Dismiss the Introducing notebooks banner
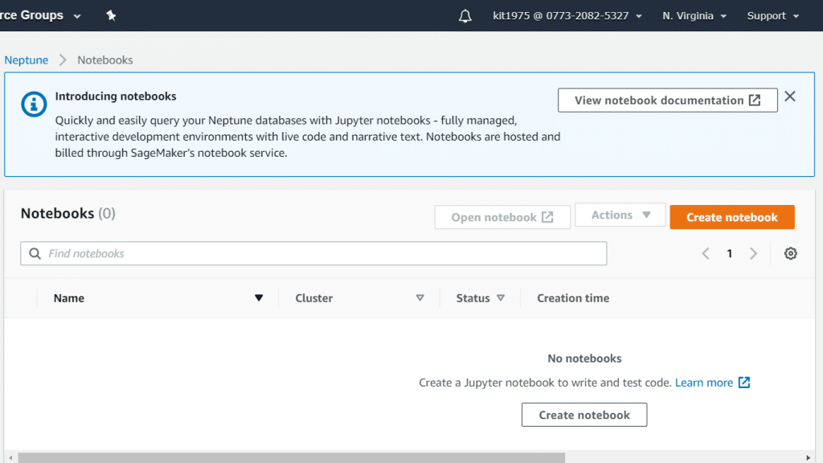 coord(790,96)
